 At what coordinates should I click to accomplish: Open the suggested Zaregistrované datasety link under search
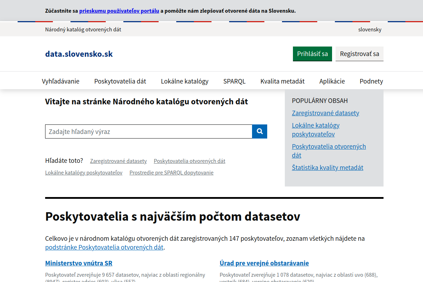pos(118,161)
